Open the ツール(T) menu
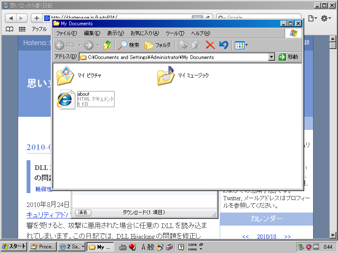 pyautogui.click(x=175, y=33)
